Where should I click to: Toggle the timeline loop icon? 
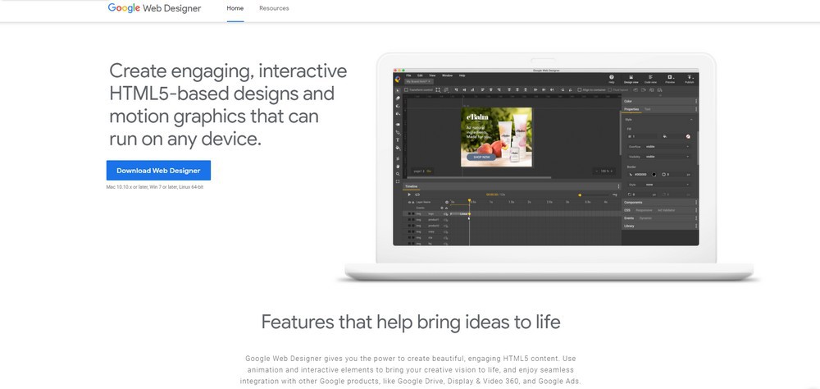419,194
